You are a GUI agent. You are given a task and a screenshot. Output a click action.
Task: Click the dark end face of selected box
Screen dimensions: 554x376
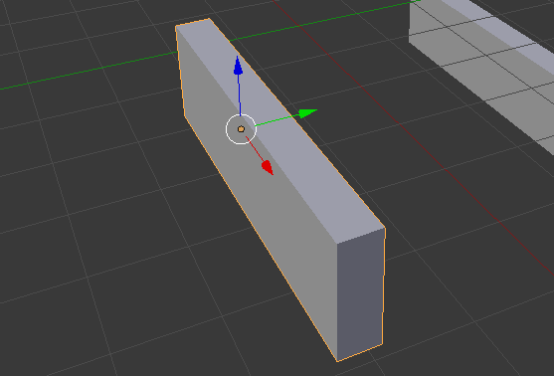point(360,293)
